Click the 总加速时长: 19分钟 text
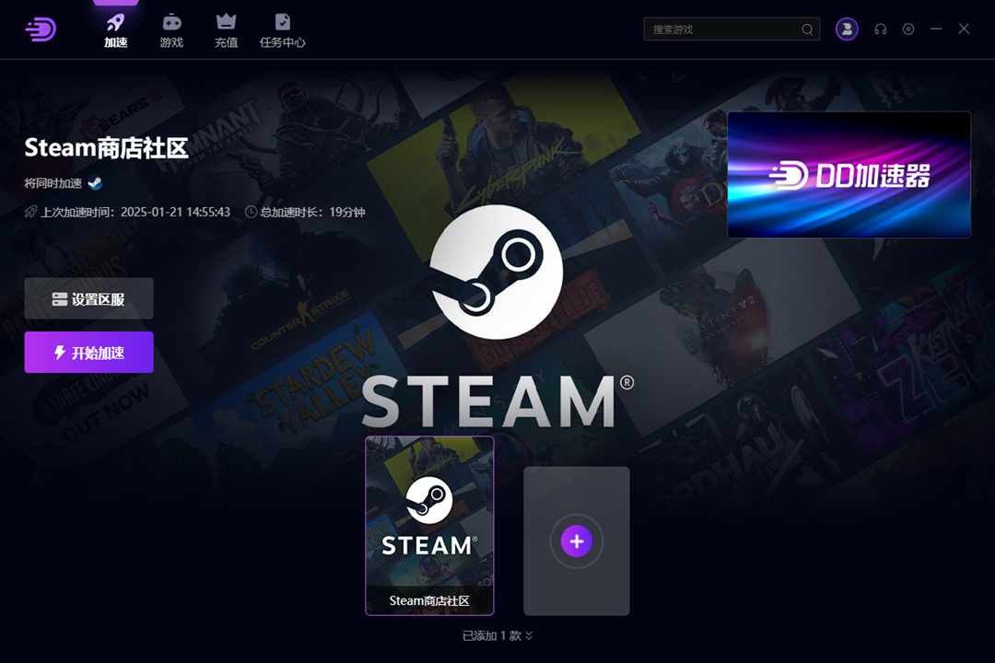This screenshot has height=663, width=995. click(x=312, y=212)
